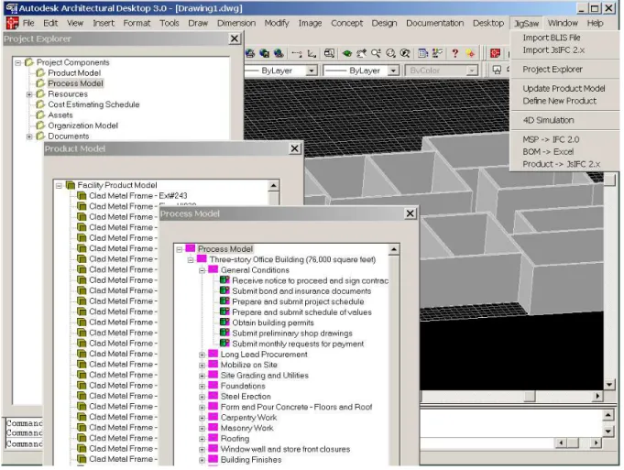This screenshot has height=470, width=624.
Task: Click the green task icon beside Obtain building permits
Action: pos(224,322)
